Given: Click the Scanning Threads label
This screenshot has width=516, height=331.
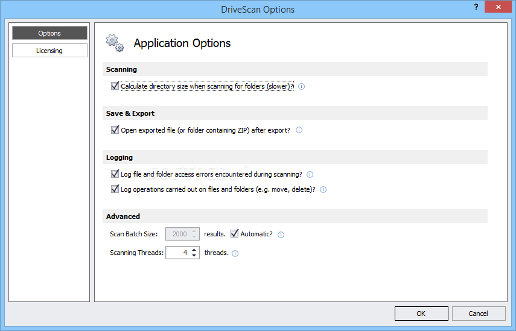Looking at the screenshot, I should (x=136, y=253).
